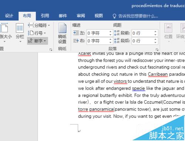Click the misspelled word 'Xcaret'
Image resolution: width=185 pixels, height=141 pixels.
tap(85, 54)
